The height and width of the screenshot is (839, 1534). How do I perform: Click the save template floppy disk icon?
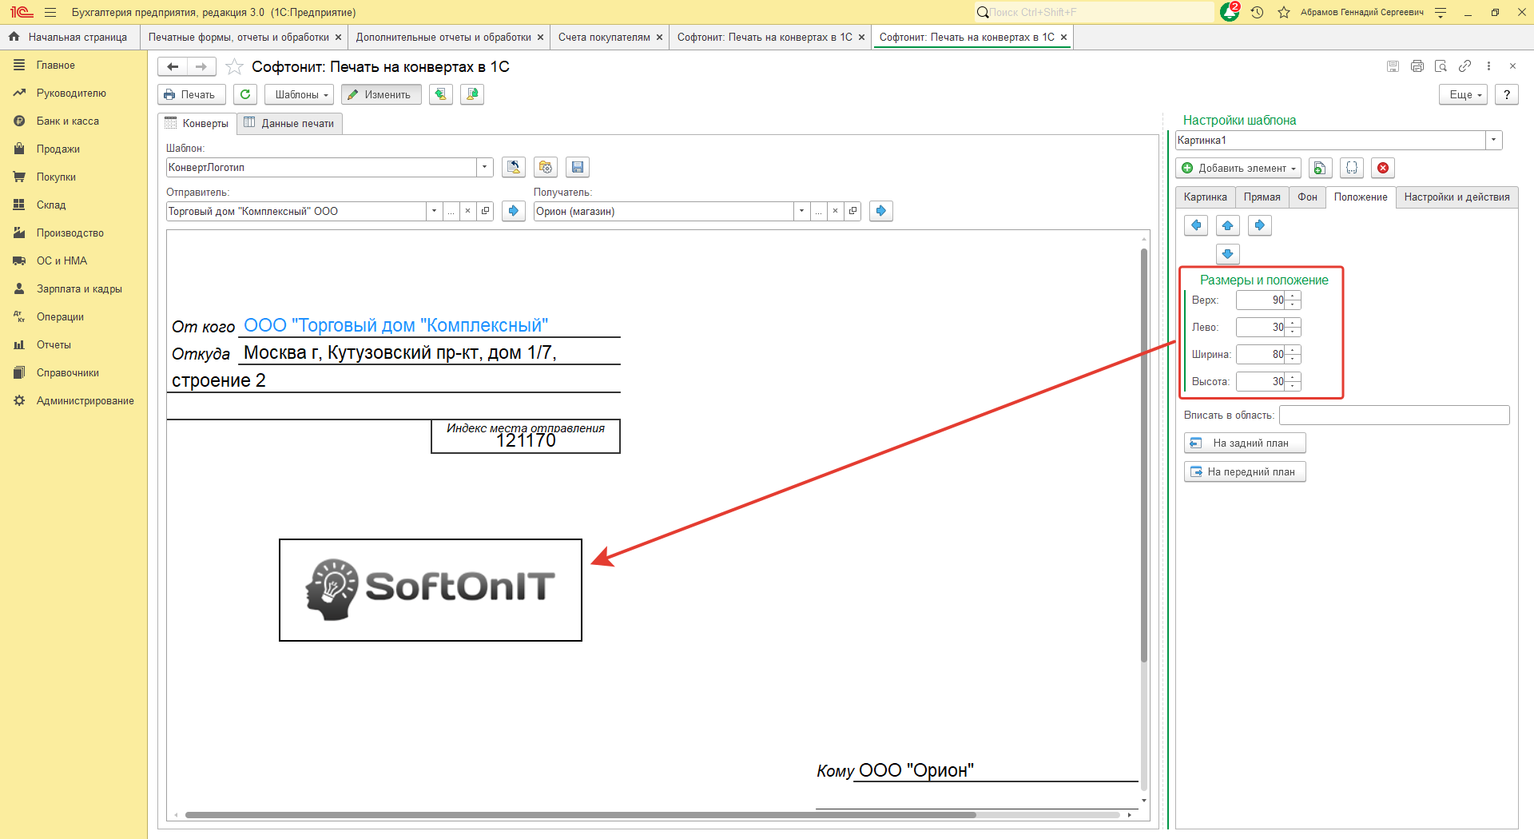(x=577, y=167)
